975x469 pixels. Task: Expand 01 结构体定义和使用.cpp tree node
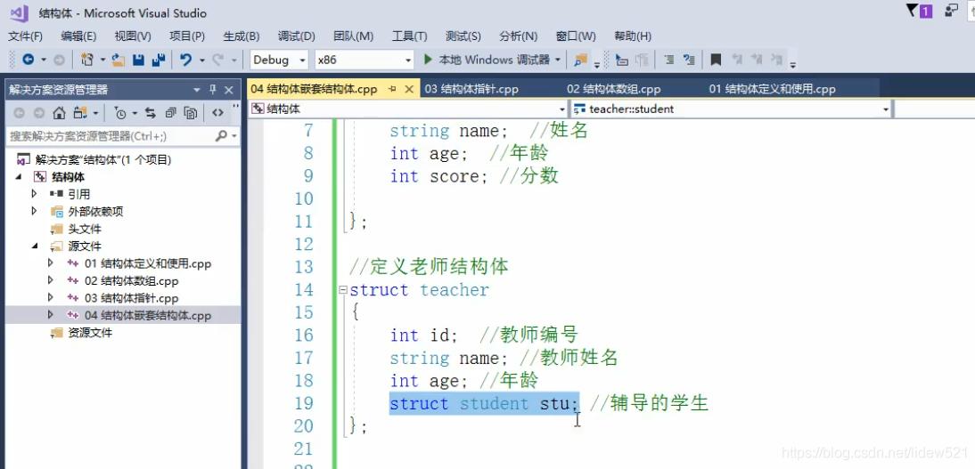[51, 263]
